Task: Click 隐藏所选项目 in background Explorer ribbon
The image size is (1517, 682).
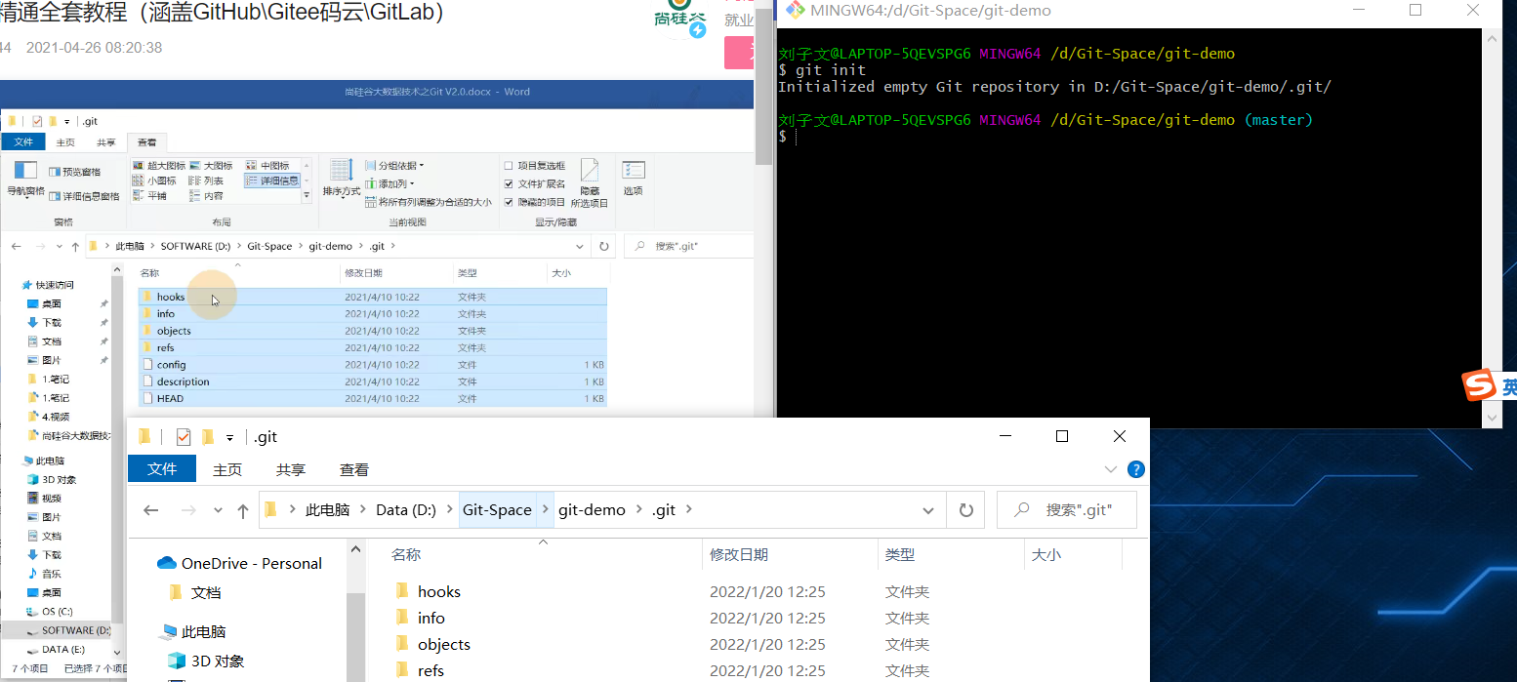Action: coord(589,183)
